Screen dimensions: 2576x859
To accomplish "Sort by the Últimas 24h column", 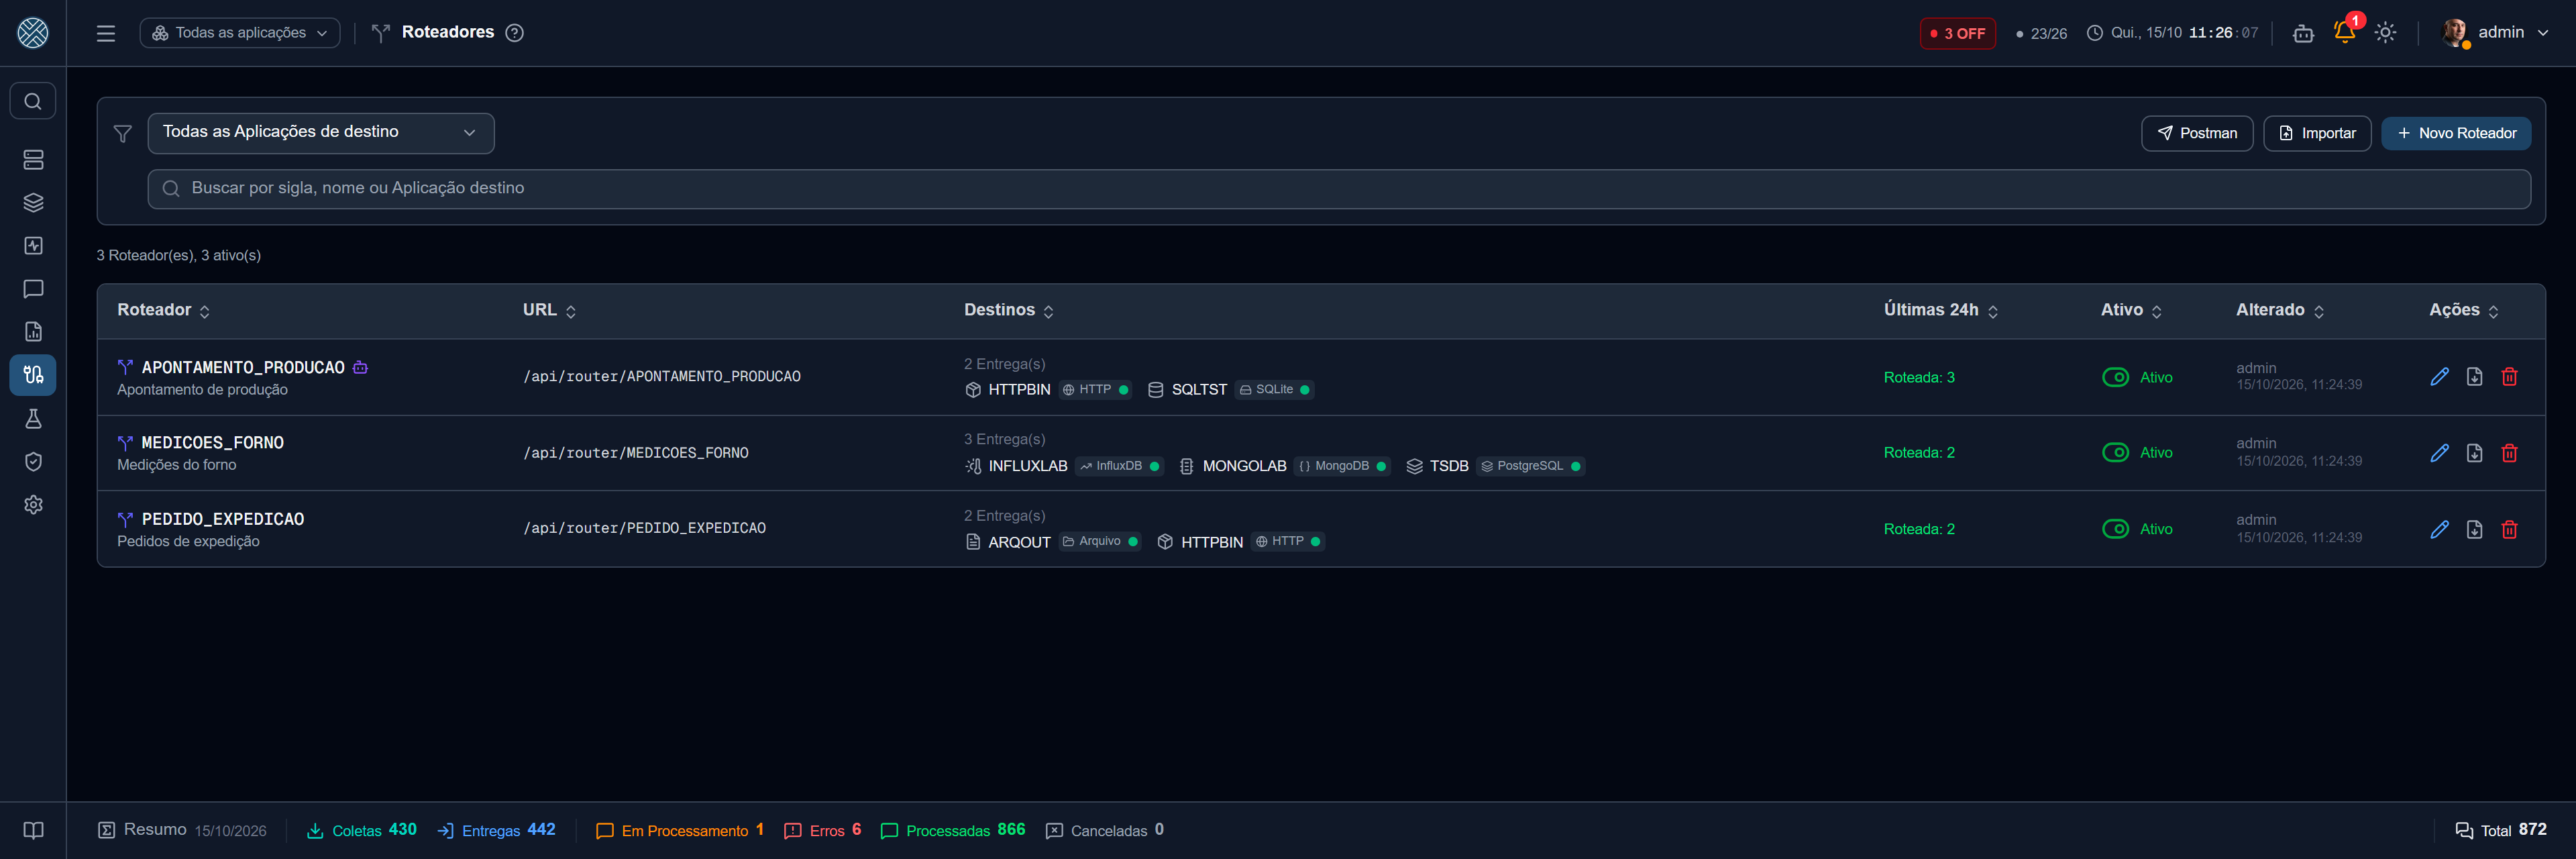I will click(x=1941, y=310).
